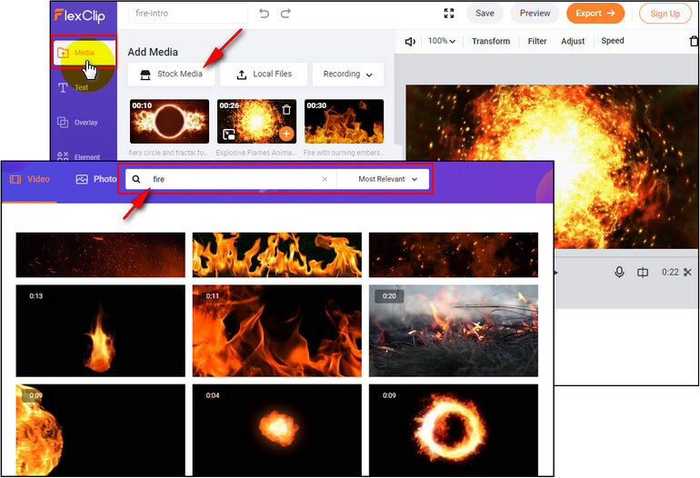
Task: Expand the Recording dropdown
Action: coord(348,75)
